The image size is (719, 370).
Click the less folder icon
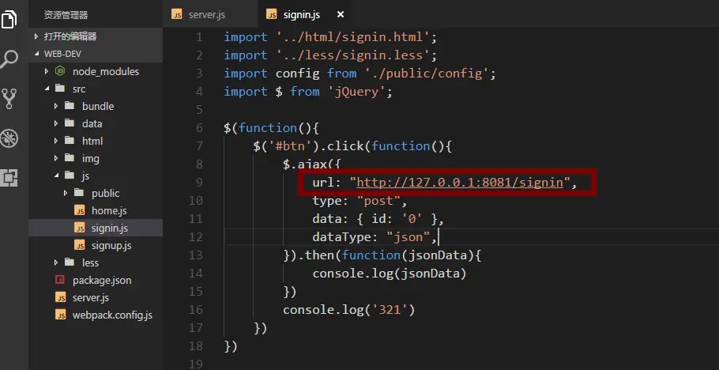(x=70, y=262)
